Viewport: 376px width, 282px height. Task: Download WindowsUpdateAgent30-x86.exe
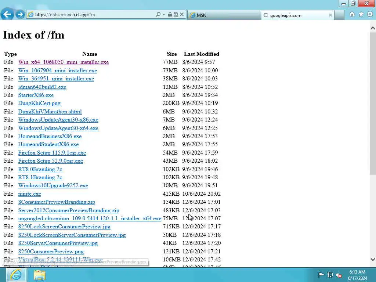point(58,120)
